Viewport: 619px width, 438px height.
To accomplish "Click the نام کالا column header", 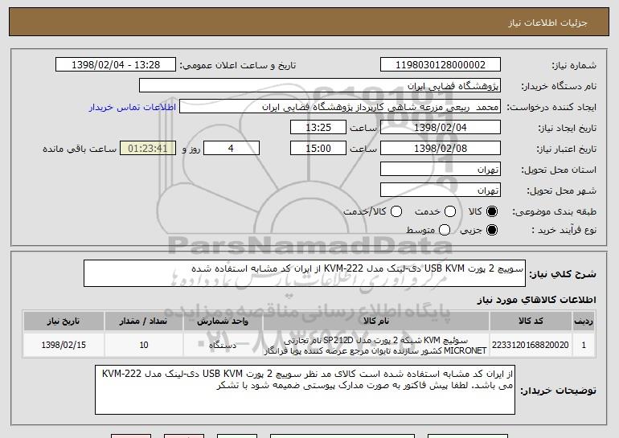I will pos(376,321).
